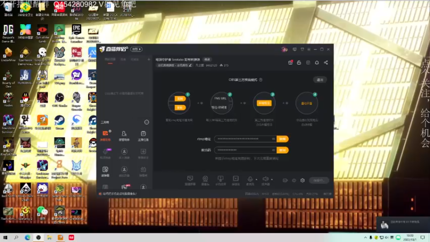This screenshot has height=242, width=430.
Task: Select the second scene tab
Action: tap(123, 60)
